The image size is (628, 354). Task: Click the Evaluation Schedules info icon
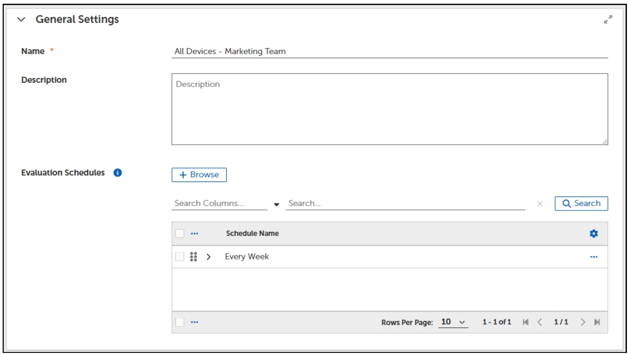[x=118, y=174]
